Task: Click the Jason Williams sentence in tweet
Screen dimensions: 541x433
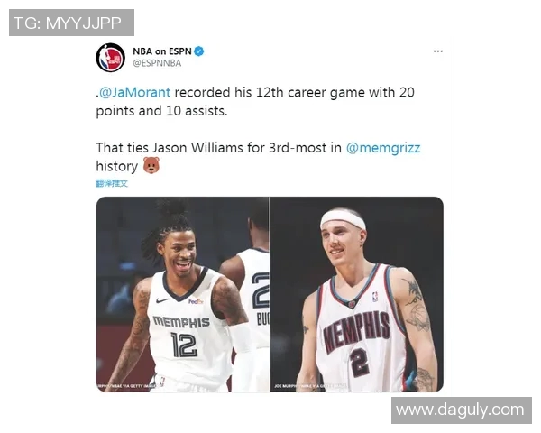Action: click(x=258, y=157)
